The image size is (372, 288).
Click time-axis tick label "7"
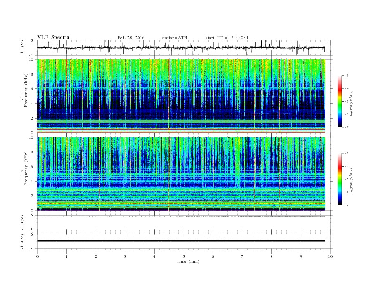click(x=242, y=256)
